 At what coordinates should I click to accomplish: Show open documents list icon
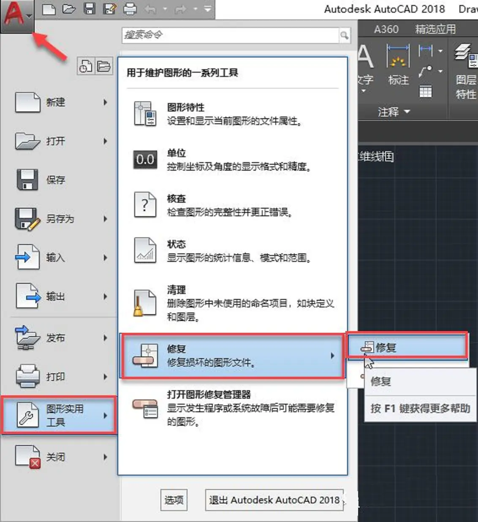(x=104, y=66)
